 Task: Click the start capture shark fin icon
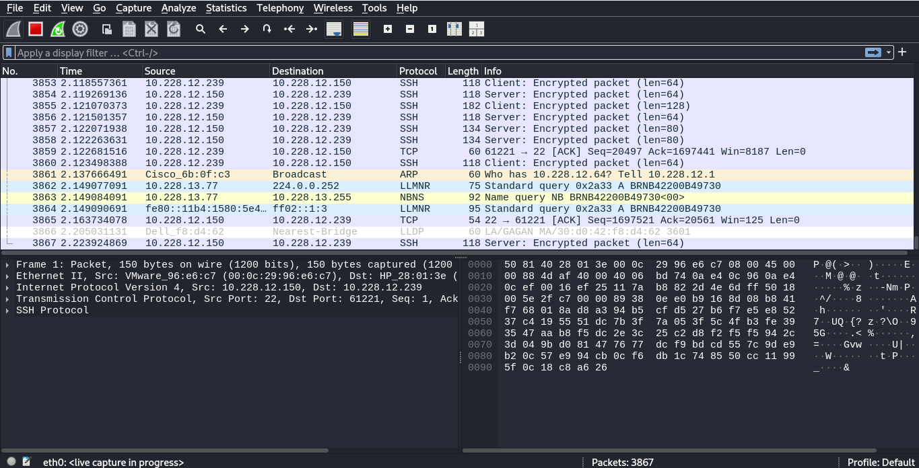click(13, 29)
